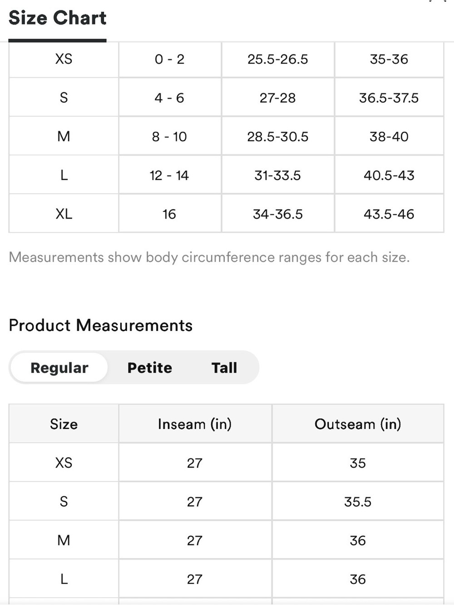Click the Size column header
This screenshot has height=605, width=454.
click(x=64, y=424)
